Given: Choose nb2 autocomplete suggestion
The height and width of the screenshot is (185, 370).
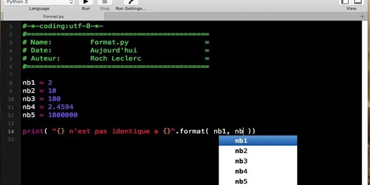Looking at the screenshot, I should click(x=258, y=151).
